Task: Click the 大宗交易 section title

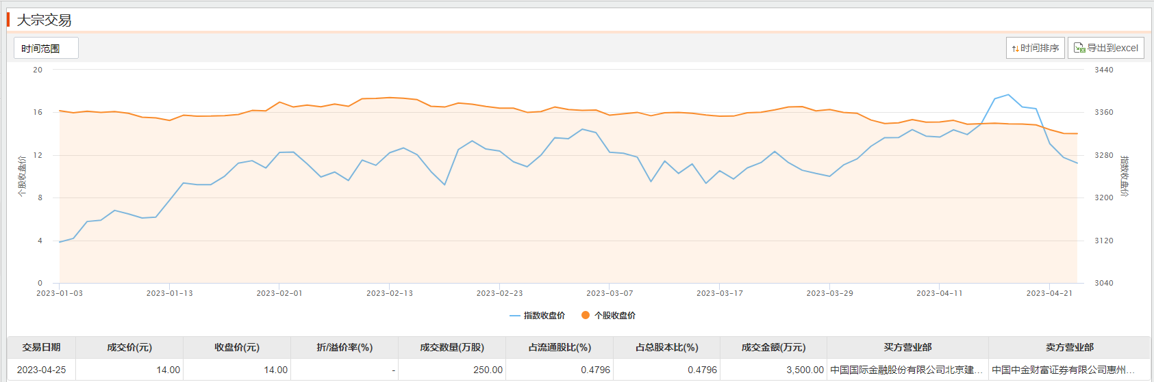Action: tap(44, 20)
